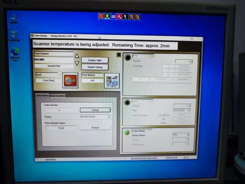Click the purple grid icon in top toolbar
Viewport: 245px width, 184px height.
113,16
